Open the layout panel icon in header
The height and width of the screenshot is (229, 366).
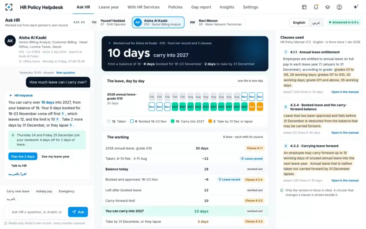coord(304,7)
